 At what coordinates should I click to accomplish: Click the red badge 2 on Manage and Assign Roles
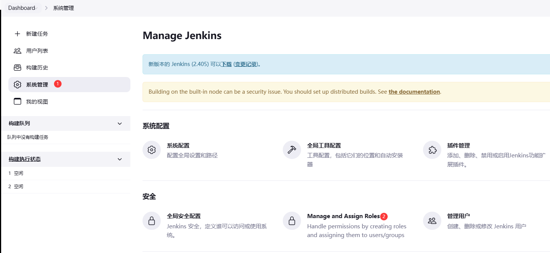pos(384,216)
